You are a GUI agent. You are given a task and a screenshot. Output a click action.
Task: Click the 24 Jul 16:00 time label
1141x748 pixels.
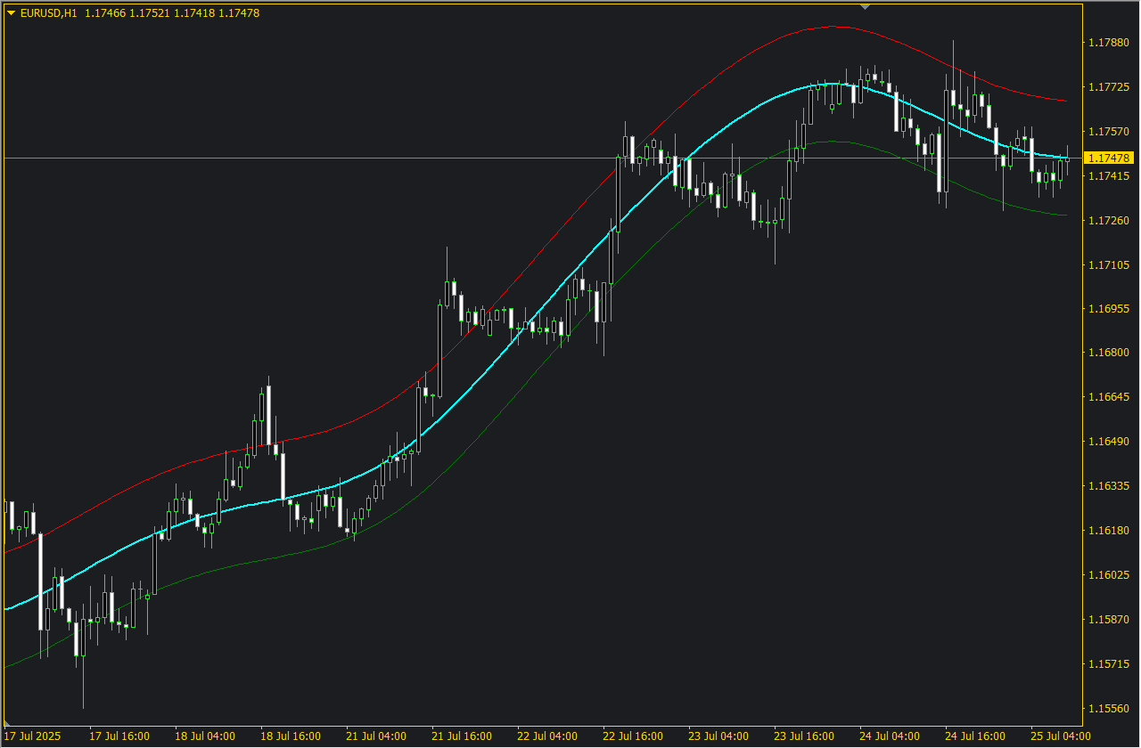[975, 736]
